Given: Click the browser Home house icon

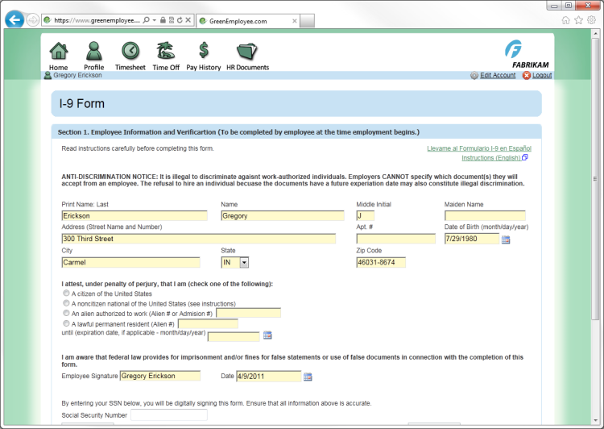Looking at the screenshot, I should pos(565,20).
